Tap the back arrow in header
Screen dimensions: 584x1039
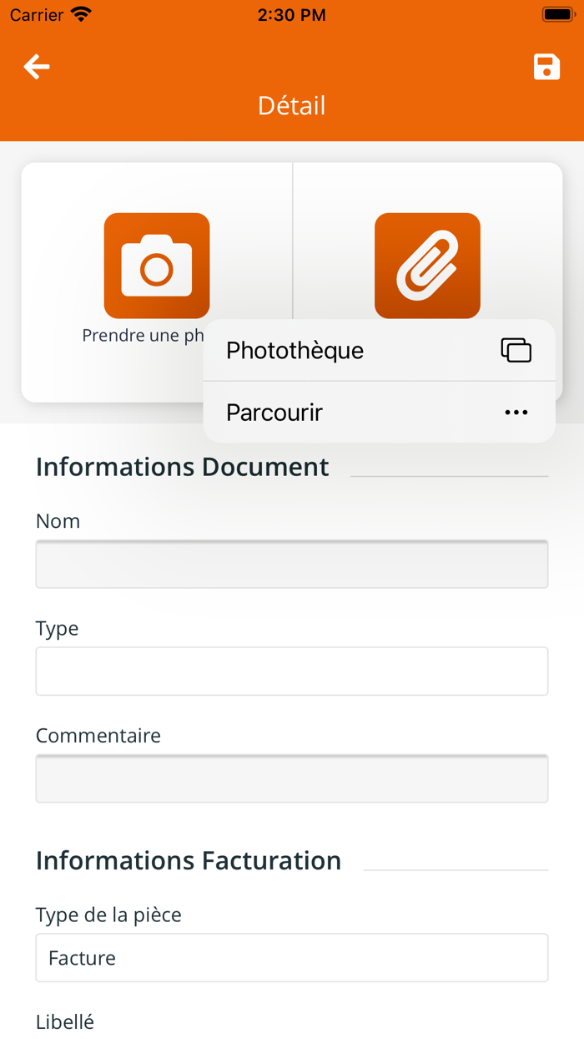[37, 67]
